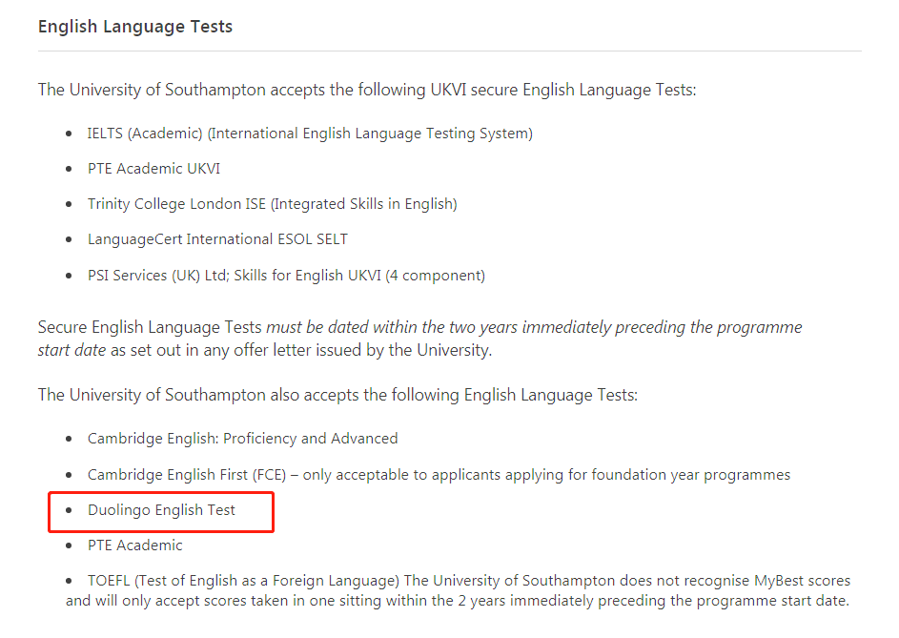Click Cambridge English: Proficiency and Advanced item

click(x=242, y=439)
